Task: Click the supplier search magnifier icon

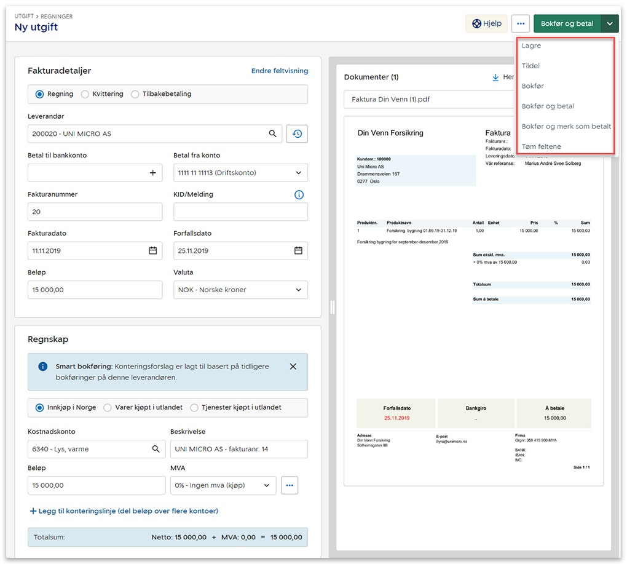Action: click(273, 133)
